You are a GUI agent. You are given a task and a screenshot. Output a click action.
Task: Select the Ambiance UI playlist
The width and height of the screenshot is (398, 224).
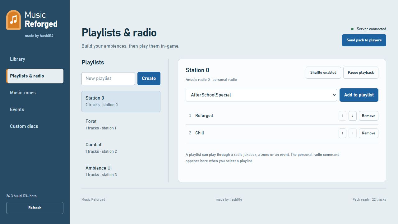click(121, 171)
